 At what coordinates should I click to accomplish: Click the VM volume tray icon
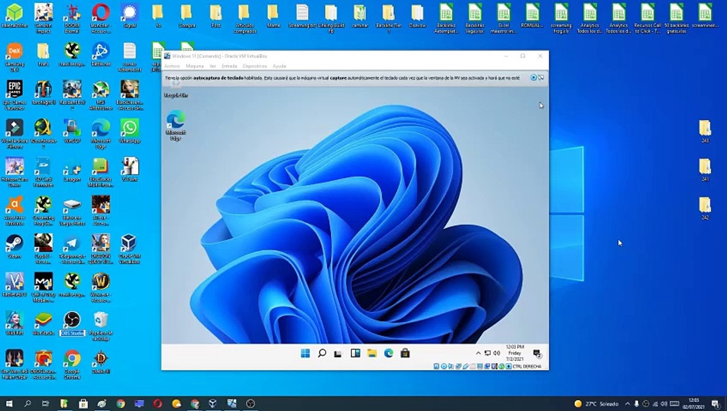(497, 353)
